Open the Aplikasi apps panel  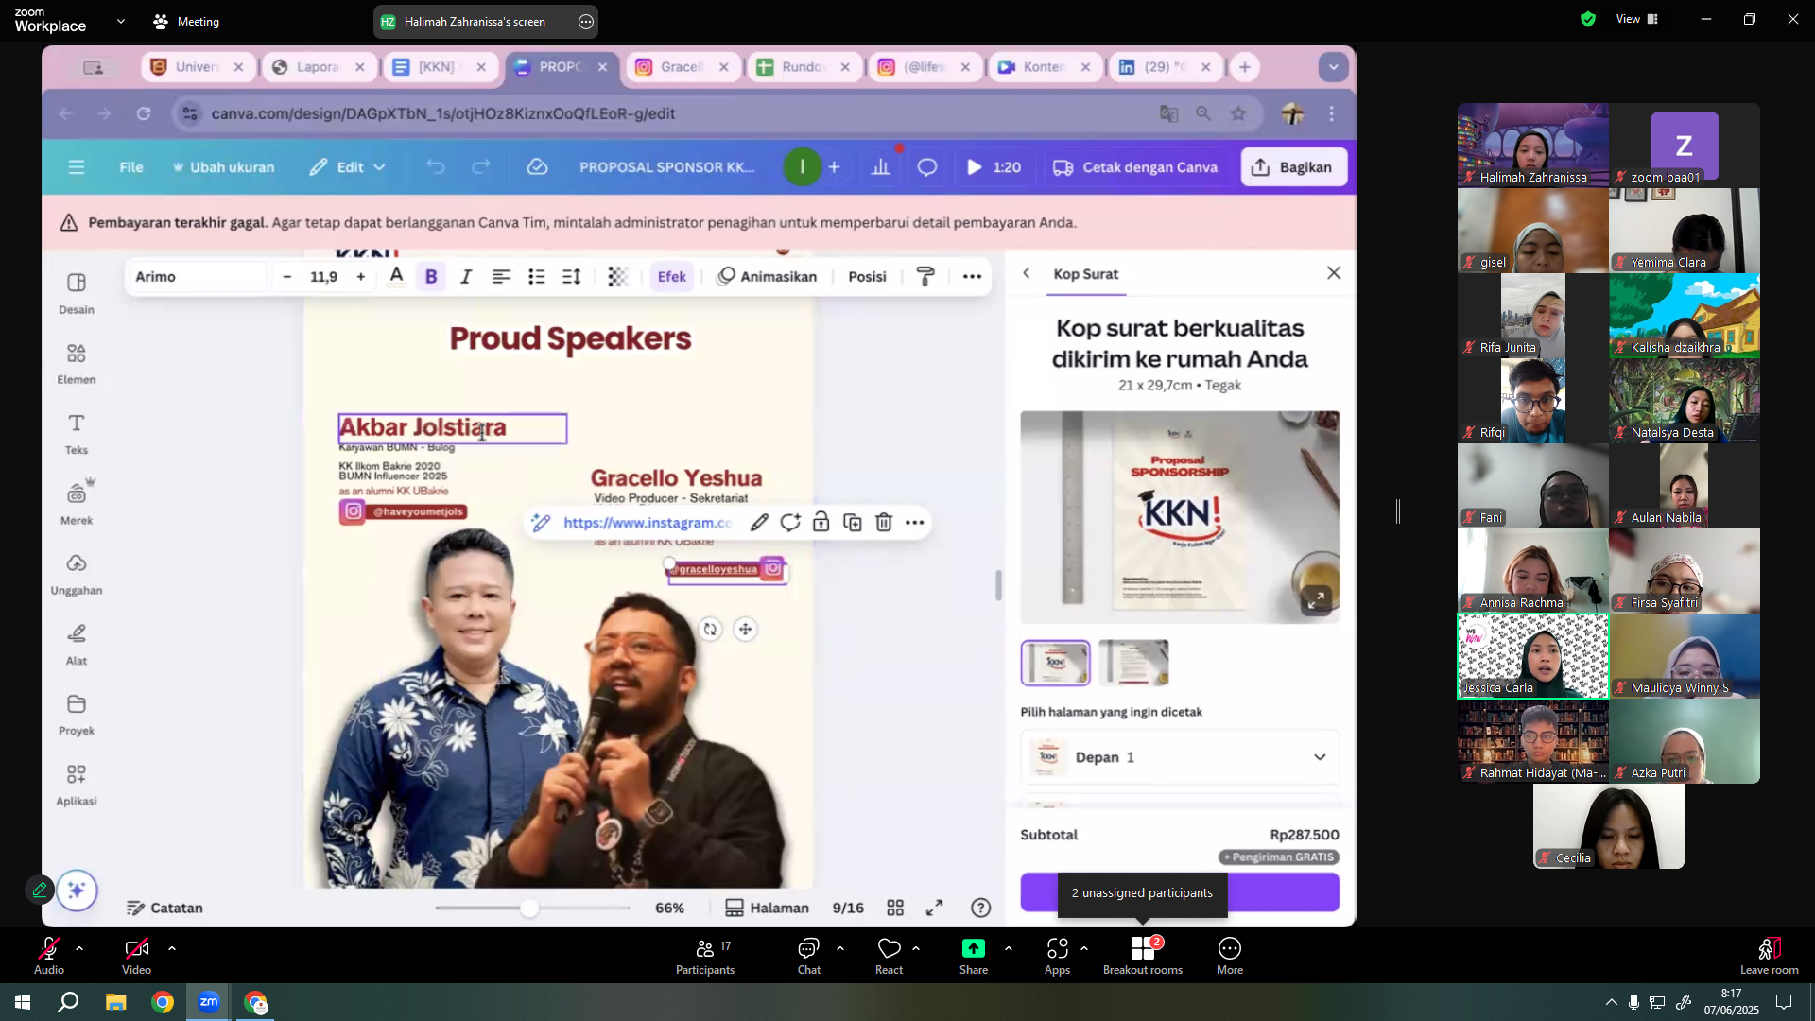tap(77, 786)
